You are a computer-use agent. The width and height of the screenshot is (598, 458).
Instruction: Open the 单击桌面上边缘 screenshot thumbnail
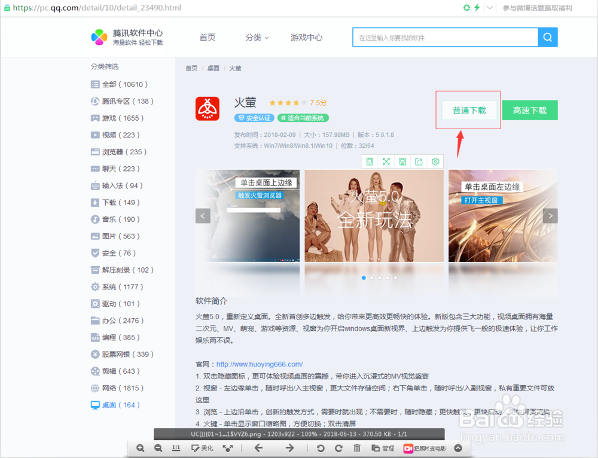pyautogui.click(x=248, y=216)
